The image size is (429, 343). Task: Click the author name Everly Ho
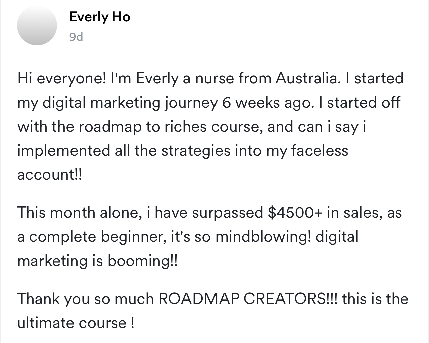[x=100, y=17]
